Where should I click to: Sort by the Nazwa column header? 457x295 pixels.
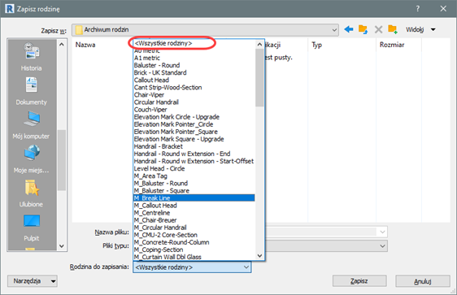[x=85, y=45]
